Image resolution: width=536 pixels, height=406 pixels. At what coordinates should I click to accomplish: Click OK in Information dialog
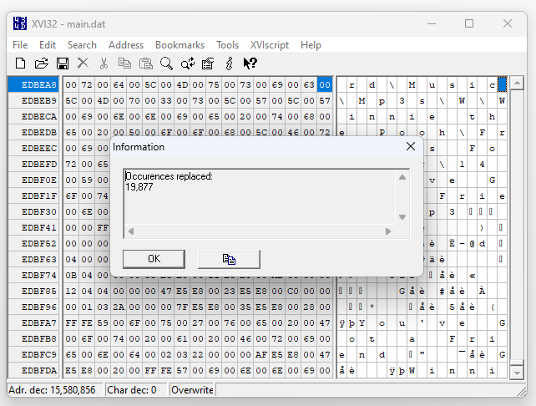[154, 259]
